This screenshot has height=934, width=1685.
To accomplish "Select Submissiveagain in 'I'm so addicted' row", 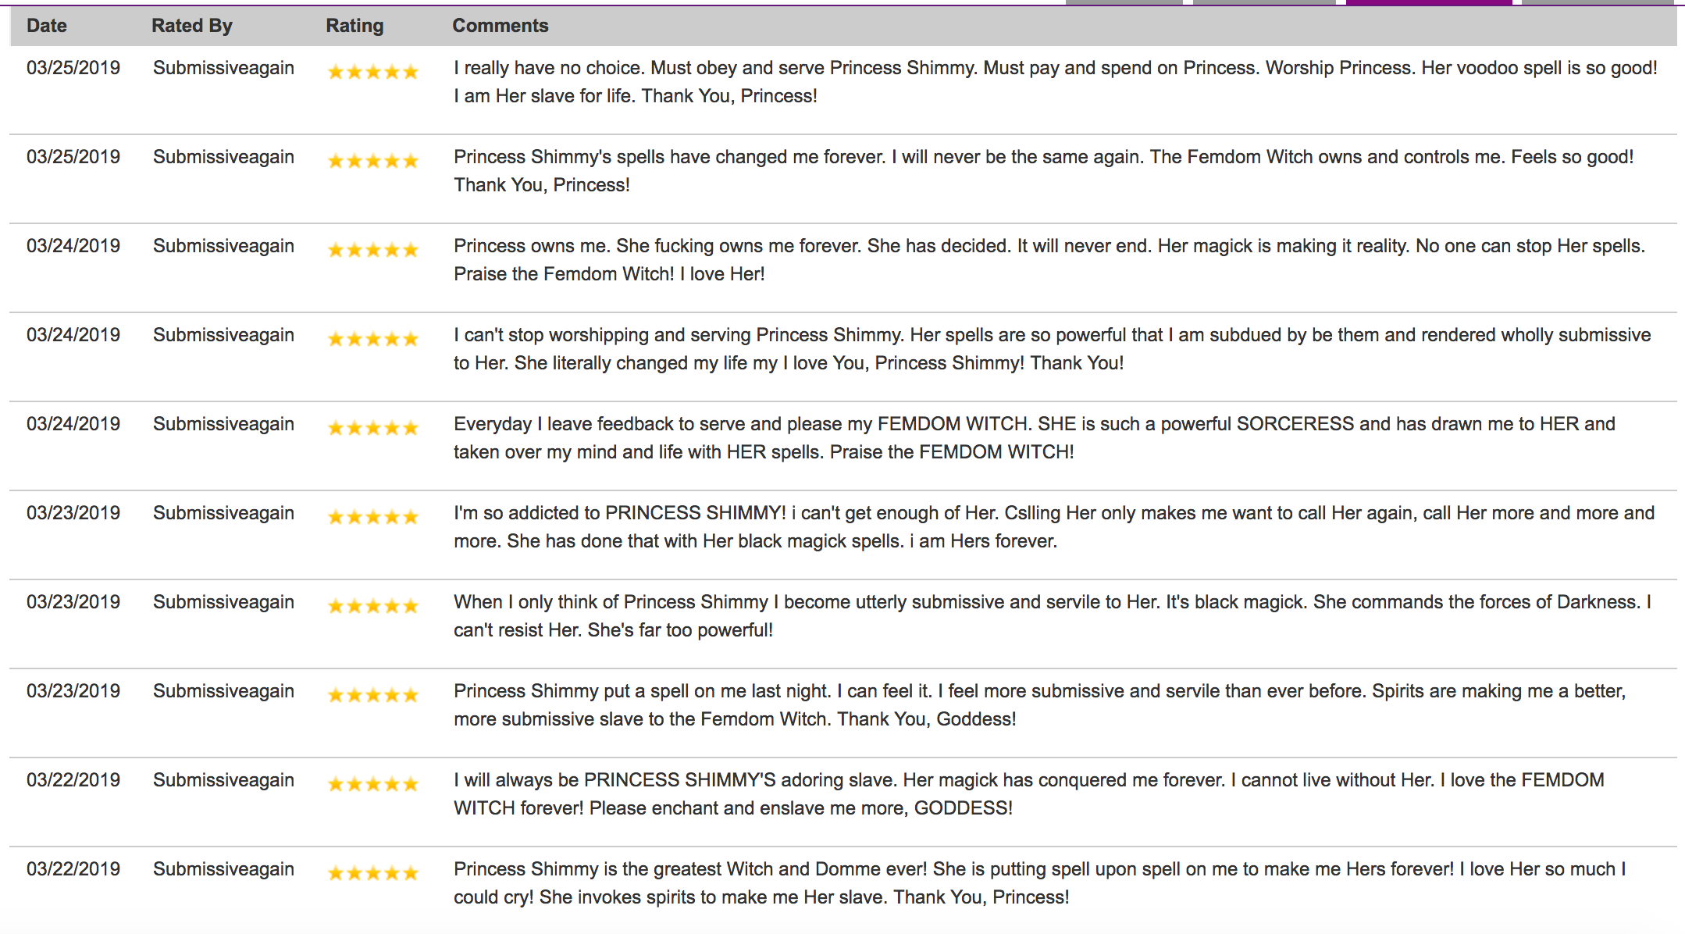I will (x=223, y=514).
